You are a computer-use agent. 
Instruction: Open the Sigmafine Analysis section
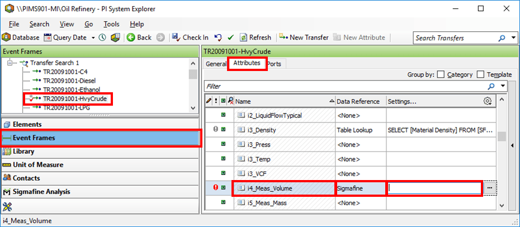pos(100,192)
